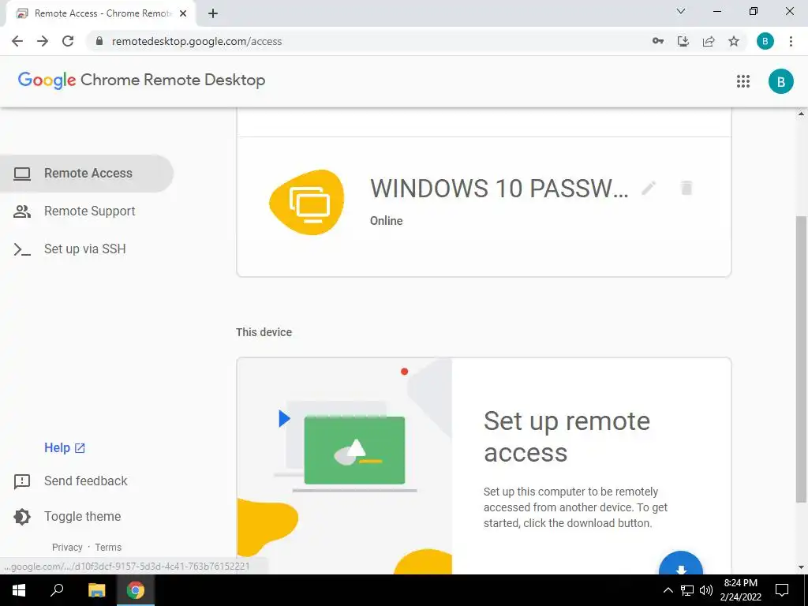The width and height of the screenshot is (808, 606).
Task: Open the Google account B avatar
Action: (780, 81)
